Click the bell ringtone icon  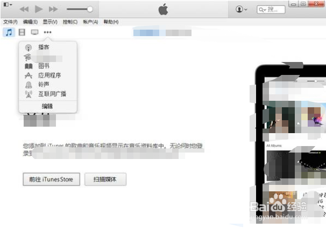point(29,85)
